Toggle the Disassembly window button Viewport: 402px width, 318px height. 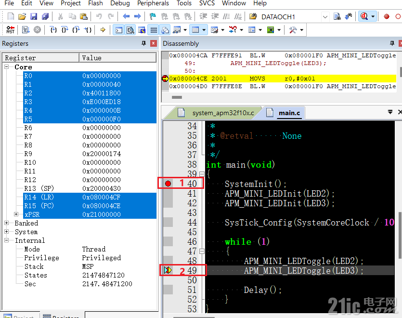click(x=130, y=30)
